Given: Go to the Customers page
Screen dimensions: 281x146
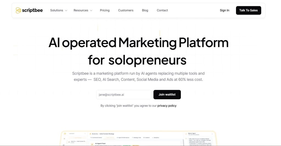Looking at the screenshot, I should point(126,10).
